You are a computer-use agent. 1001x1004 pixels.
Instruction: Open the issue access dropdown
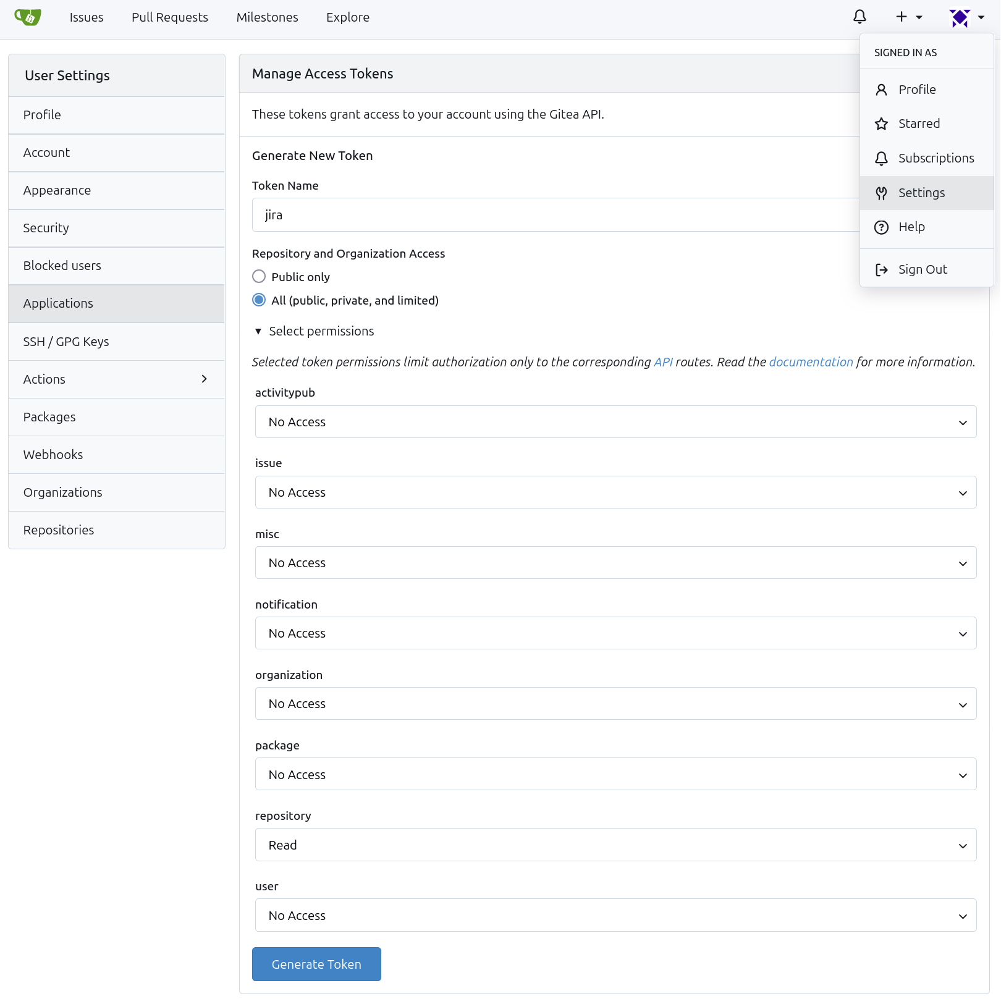coord(615,492)
